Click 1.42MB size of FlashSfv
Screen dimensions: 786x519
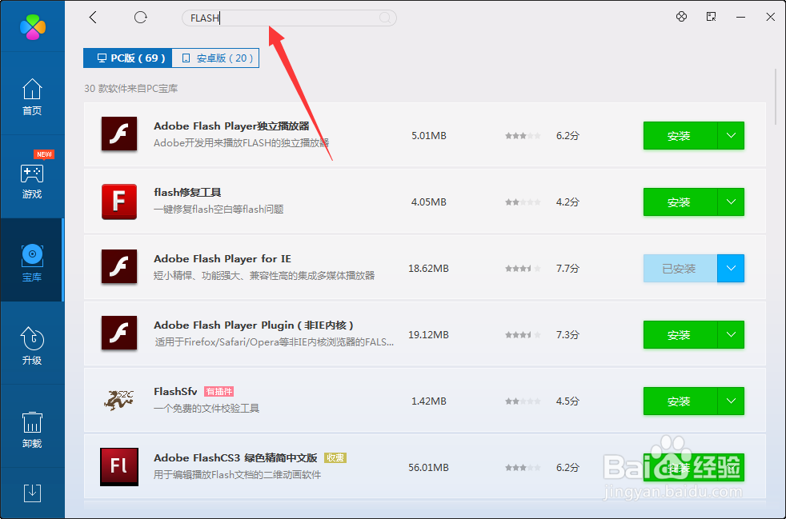428,401
